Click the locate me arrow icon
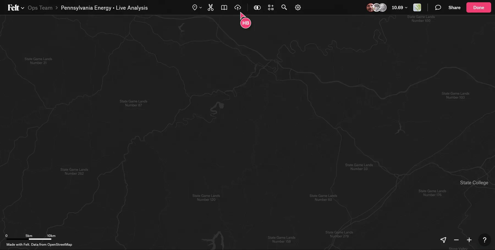 [443, 240]
